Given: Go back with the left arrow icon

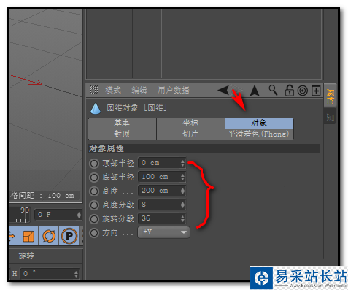Looking at the screenshot, I should [x=223, y=90].
